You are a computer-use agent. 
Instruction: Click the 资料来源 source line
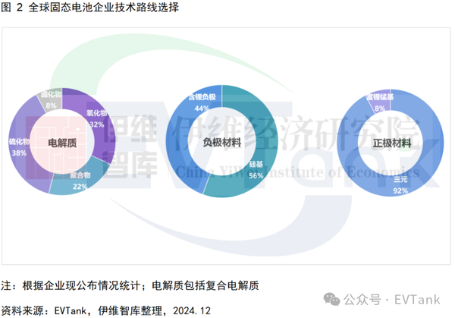106,310
